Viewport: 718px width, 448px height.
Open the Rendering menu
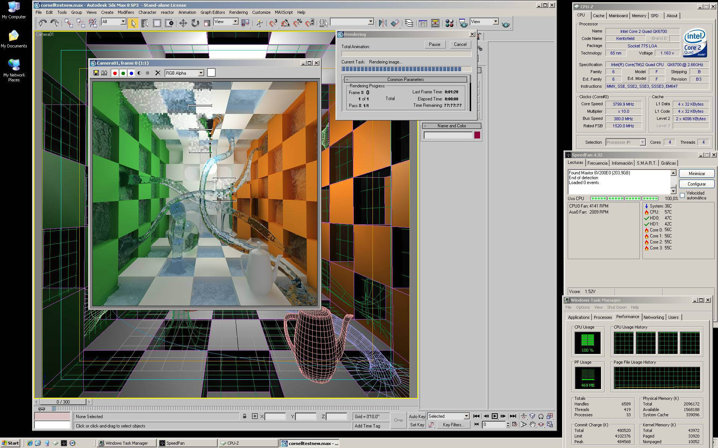(x=238, y=12)
